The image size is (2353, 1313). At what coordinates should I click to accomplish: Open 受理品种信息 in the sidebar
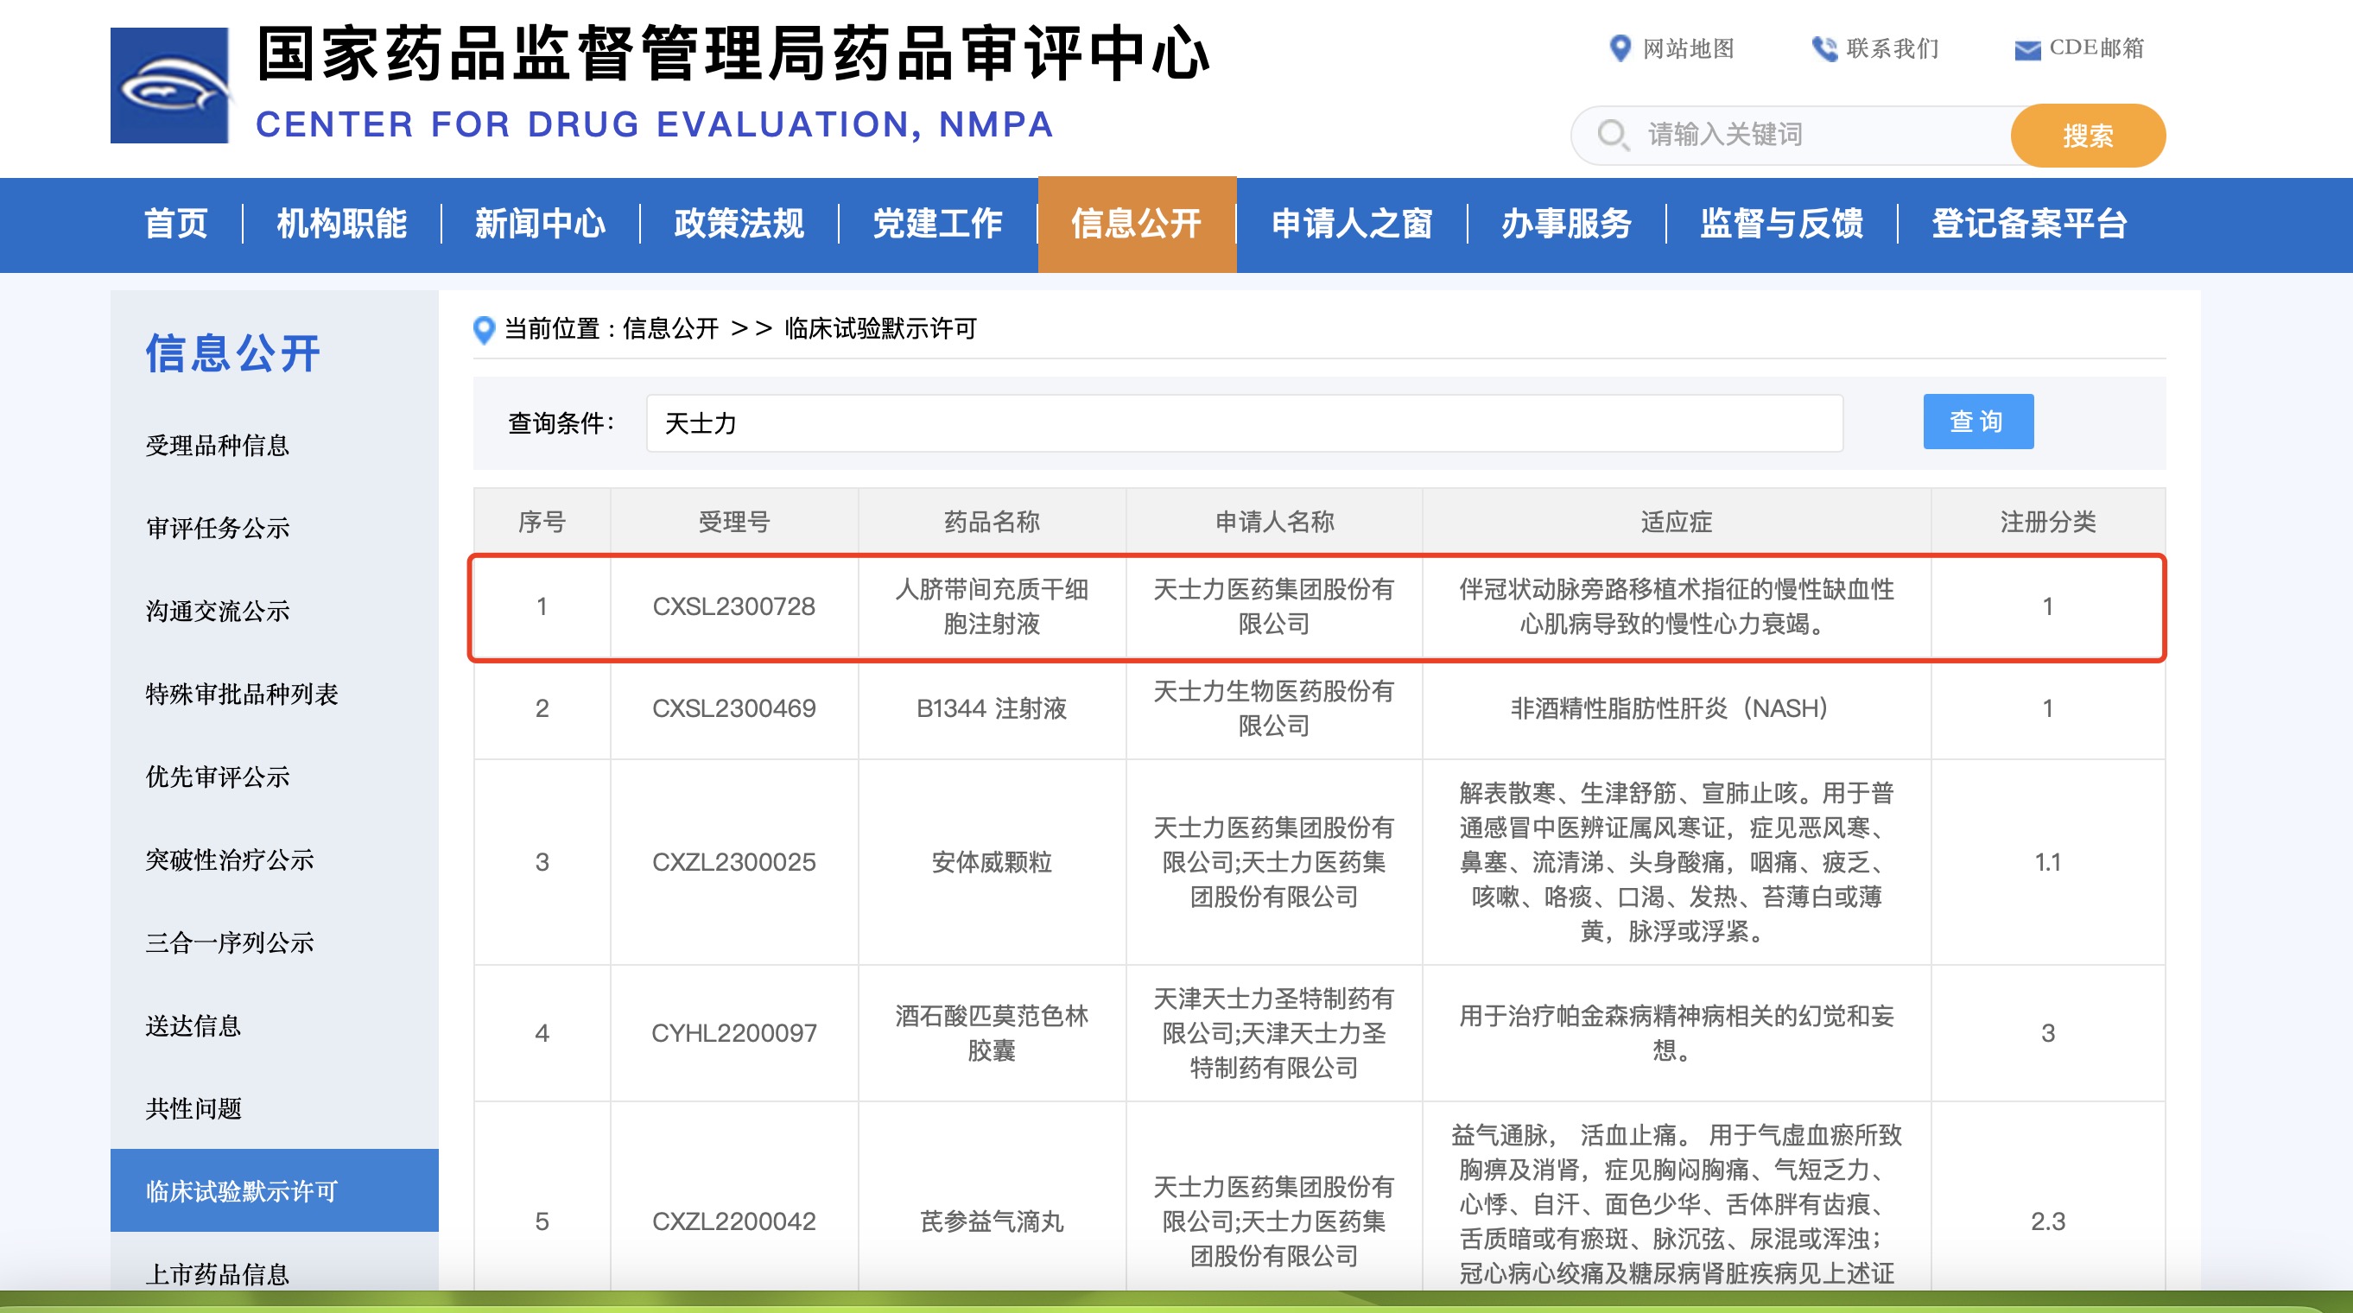(218, 446)
